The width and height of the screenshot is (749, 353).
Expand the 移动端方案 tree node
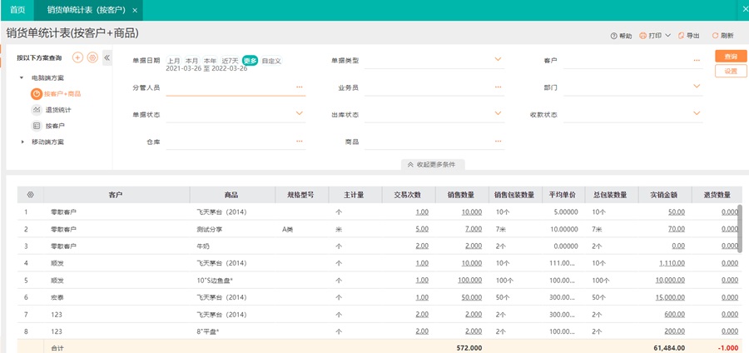point(22,142)
